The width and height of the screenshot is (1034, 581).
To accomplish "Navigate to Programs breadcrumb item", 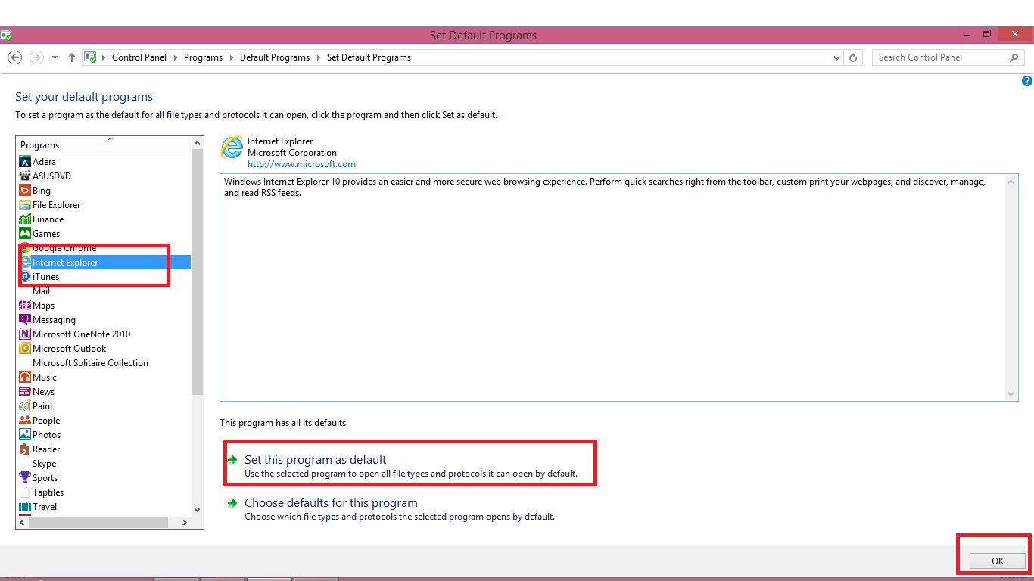I will (x=203, y=57).
